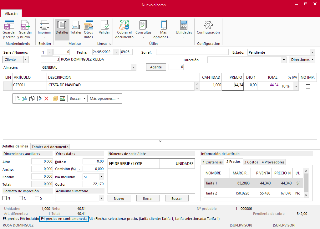
Task: Open the 3 Costos tab
Action: [x=251, y=162]
